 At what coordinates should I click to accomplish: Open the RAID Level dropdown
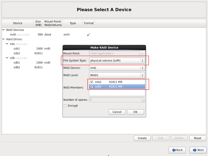(x=117, y=75)
